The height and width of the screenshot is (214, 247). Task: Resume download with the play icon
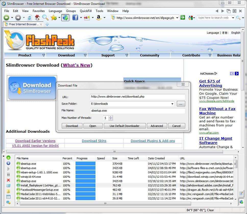coord(8,168)
